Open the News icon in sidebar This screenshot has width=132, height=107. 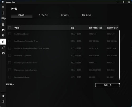(3, 53)
